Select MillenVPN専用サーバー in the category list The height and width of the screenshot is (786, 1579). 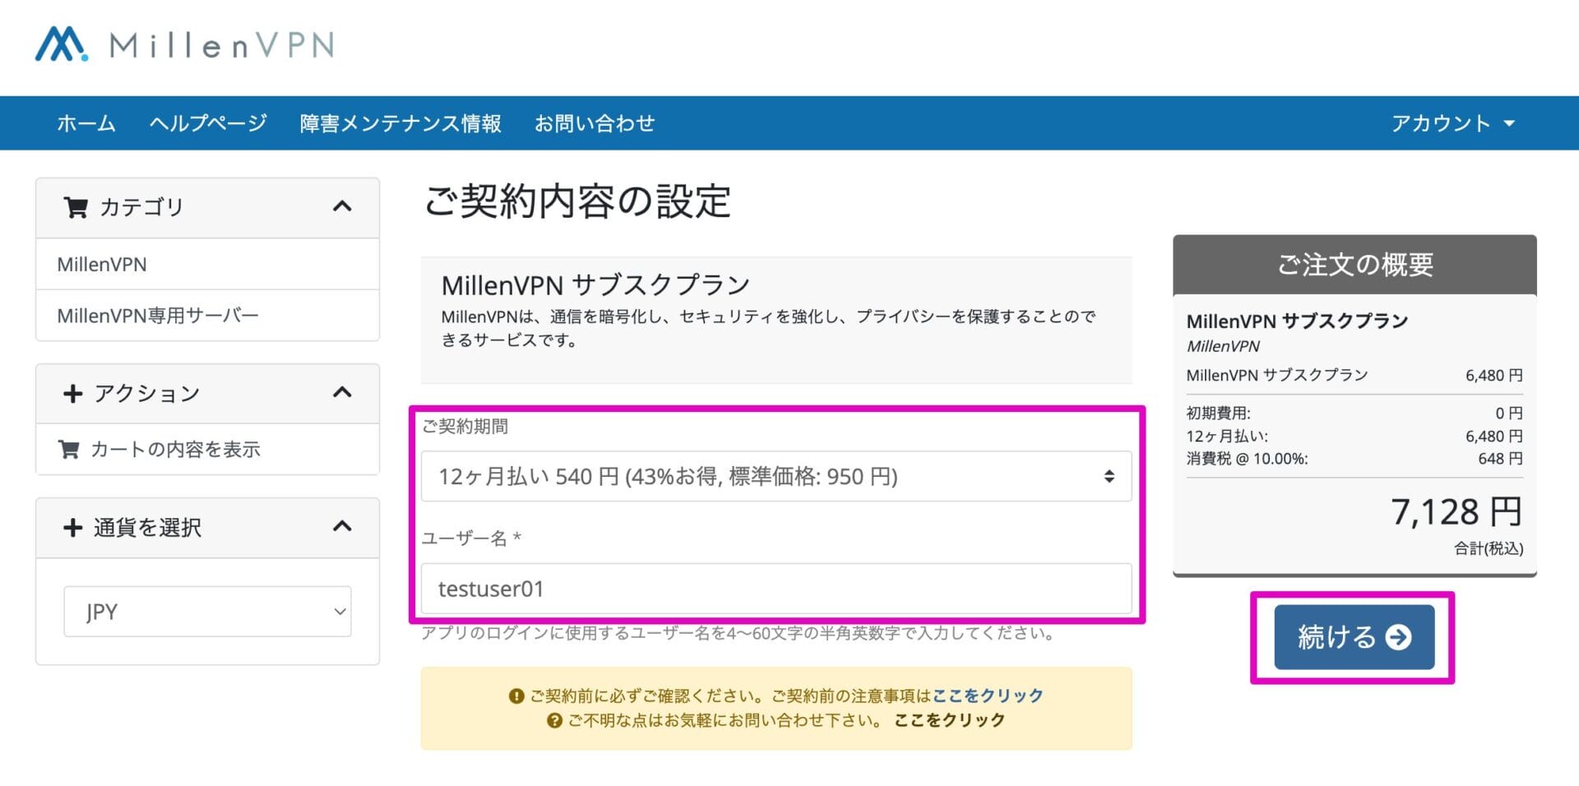[x=157, y=314]
